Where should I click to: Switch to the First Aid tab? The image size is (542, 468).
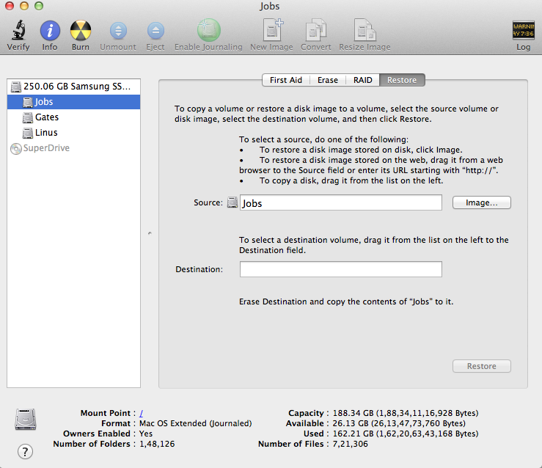point(286,80)
